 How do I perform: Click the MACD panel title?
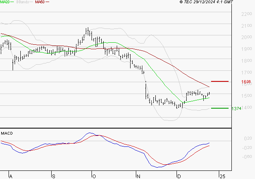coord(7,133)
